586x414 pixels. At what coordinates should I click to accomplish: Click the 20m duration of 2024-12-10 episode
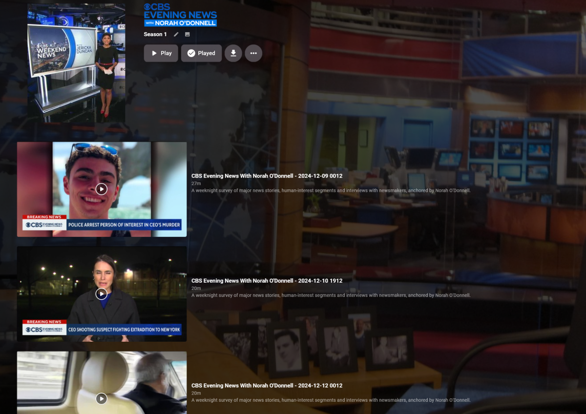[x=196, y=288]
